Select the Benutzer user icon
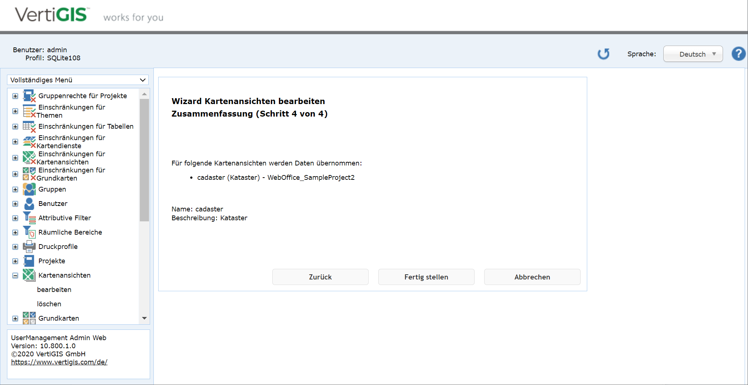The width and height of the screenshot is (748, 385). pos(29,203)
